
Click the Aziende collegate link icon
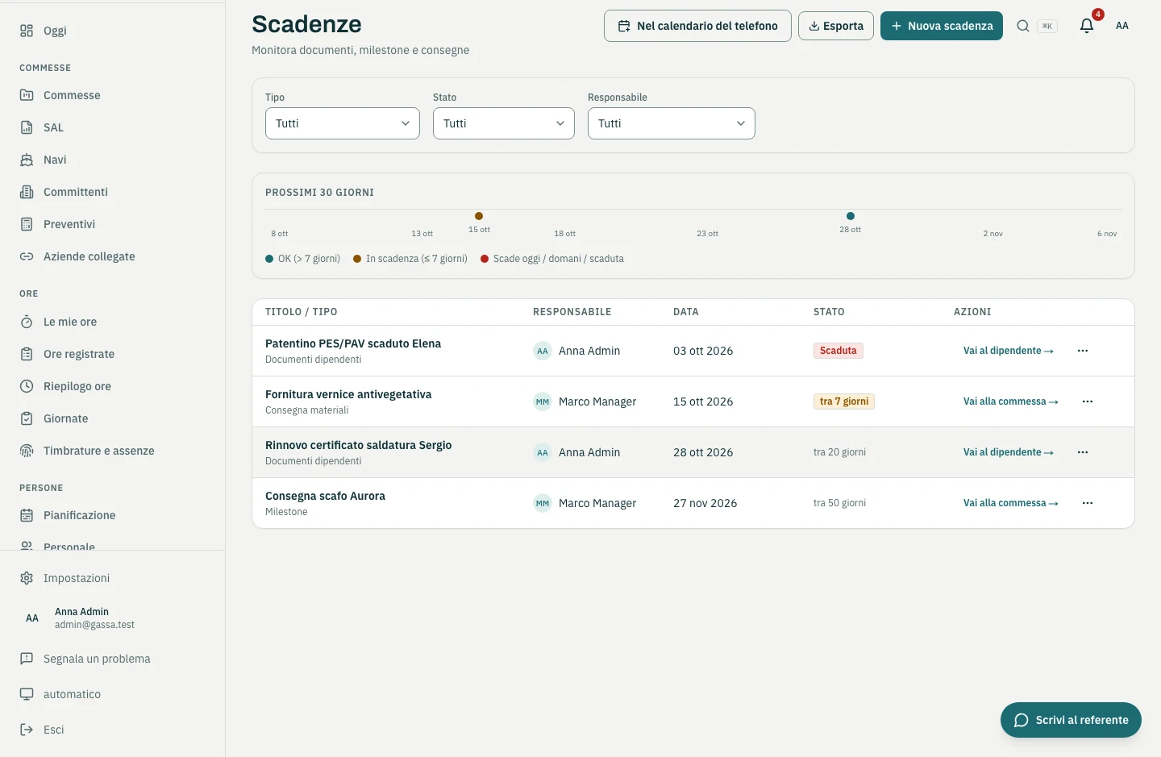(27, 256)
